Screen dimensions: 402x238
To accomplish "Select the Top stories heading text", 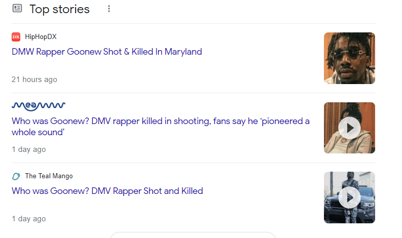I will [59, 9].
